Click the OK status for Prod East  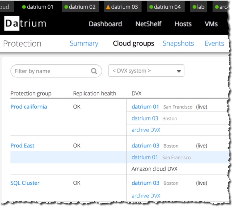click(77, 145)
